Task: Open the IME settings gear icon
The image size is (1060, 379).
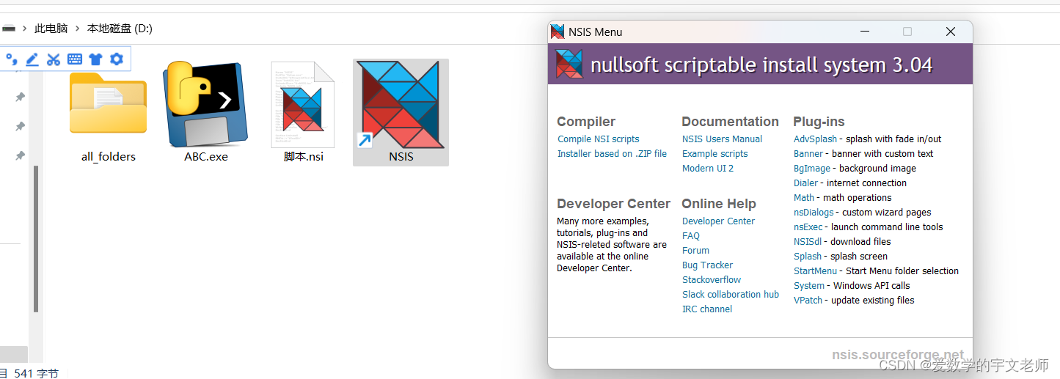Action: pyautogui.click(x=116, y=59)
